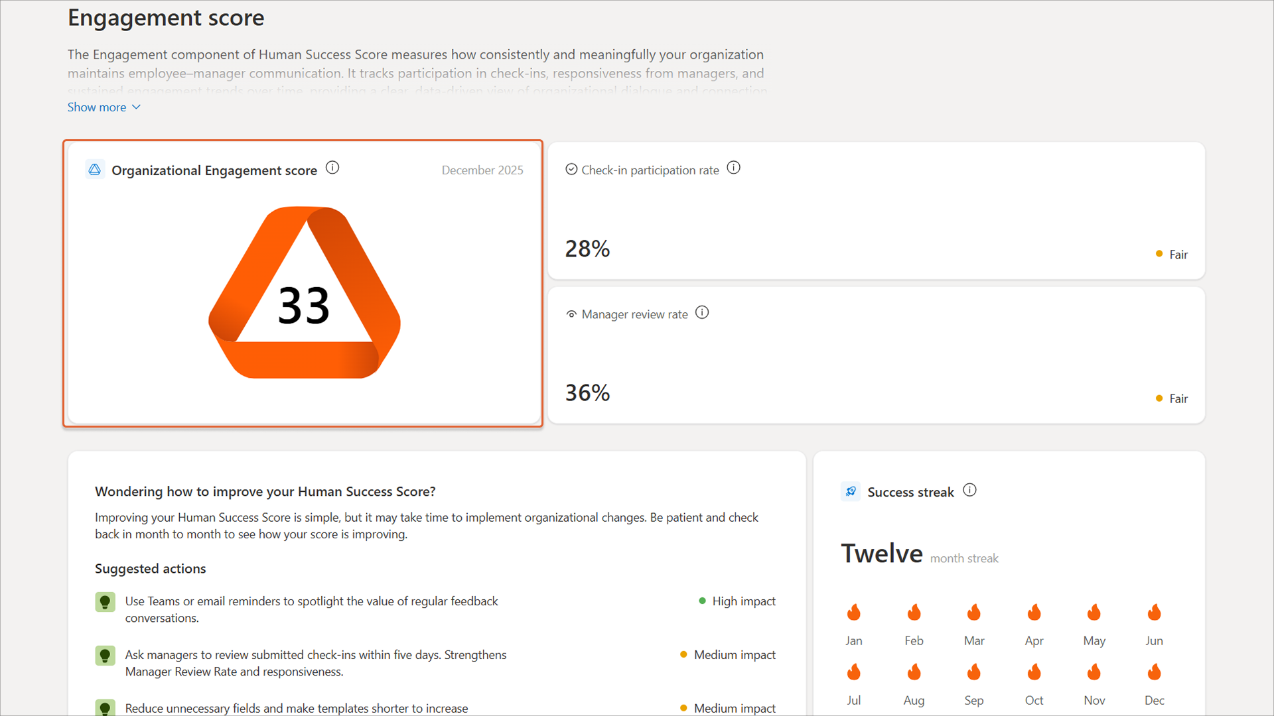Screen dimensions: 1274x716
Task: Click the Success streak rocket icon
Action: (851, 491)
